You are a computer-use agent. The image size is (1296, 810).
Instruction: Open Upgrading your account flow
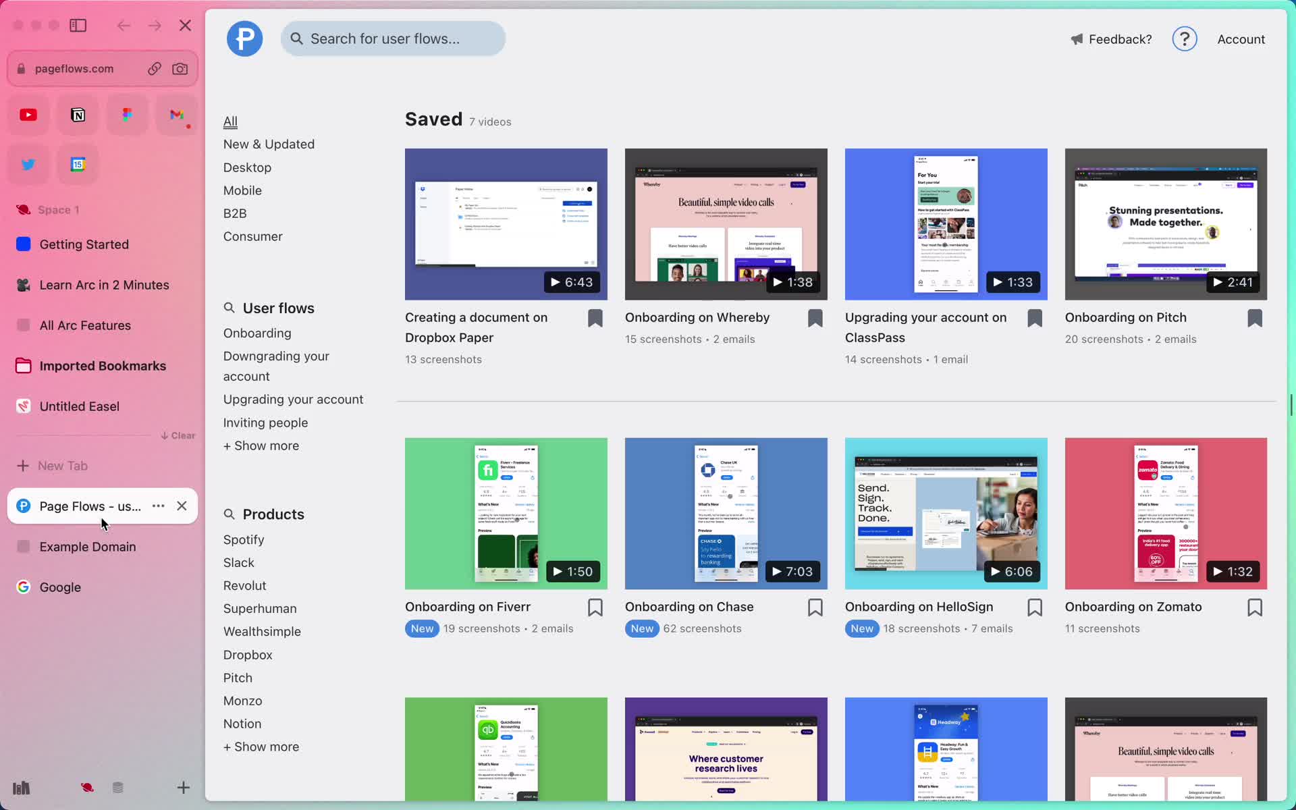tap(293, 400)
